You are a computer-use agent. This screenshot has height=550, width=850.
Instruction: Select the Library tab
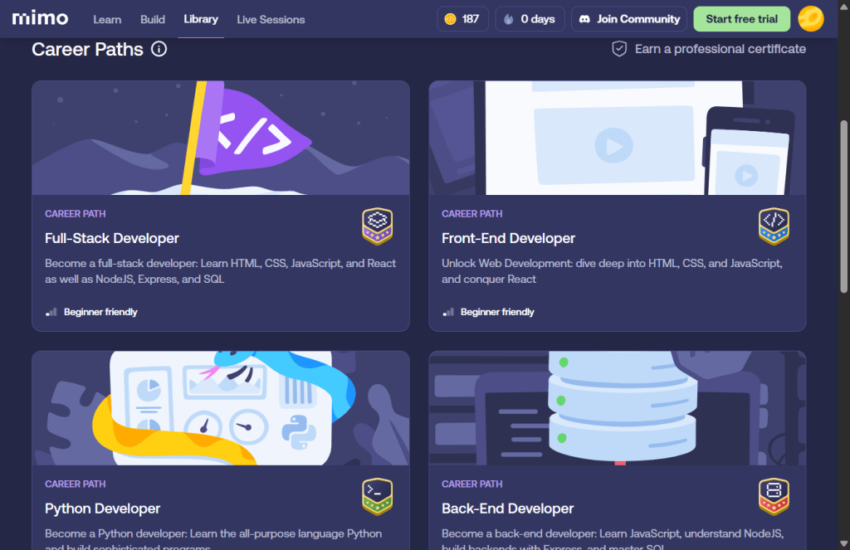(x=201, y=19)
